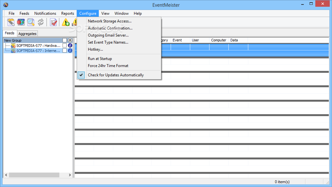Switch to the Feeds tab
Image resolution: width=332 pixels, height=187 pixels.
pos(10,33)
